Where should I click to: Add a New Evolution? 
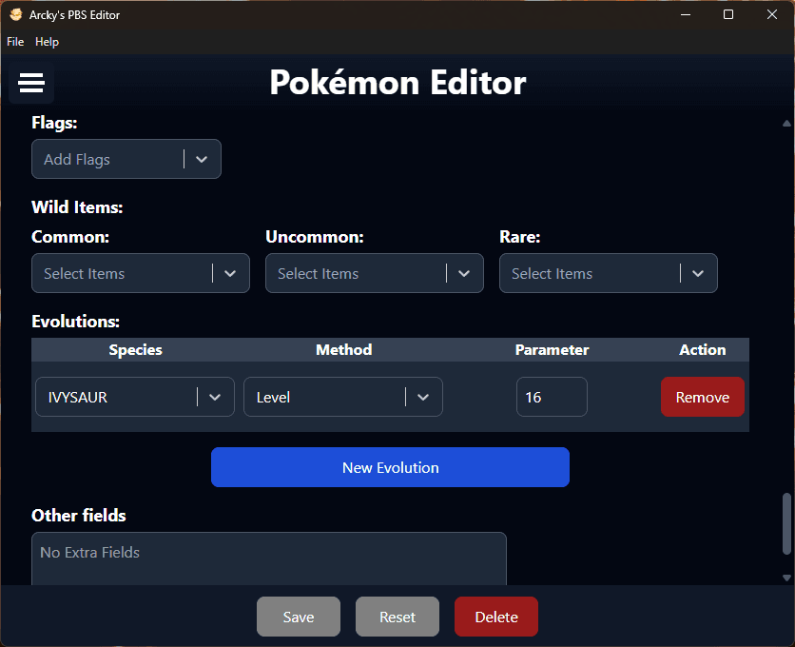[x=390, y=467]
